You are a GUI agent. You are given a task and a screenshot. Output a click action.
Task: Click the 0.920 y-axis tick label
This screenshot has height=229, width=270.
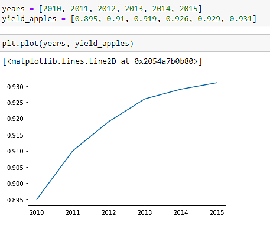pyautogui.click(x=15, y=119)
